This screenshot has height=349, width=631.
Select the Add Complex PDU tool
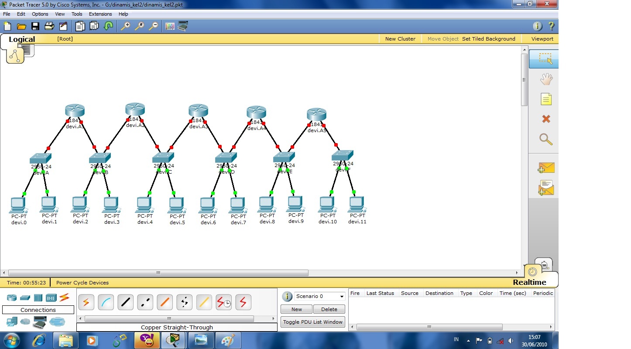pyautogui.click(x=546, y=187)
